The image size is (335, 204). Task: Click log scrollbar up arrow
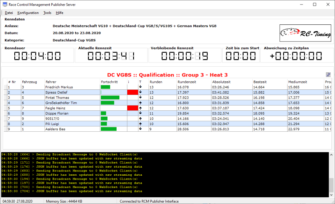(x=332, y=155)
